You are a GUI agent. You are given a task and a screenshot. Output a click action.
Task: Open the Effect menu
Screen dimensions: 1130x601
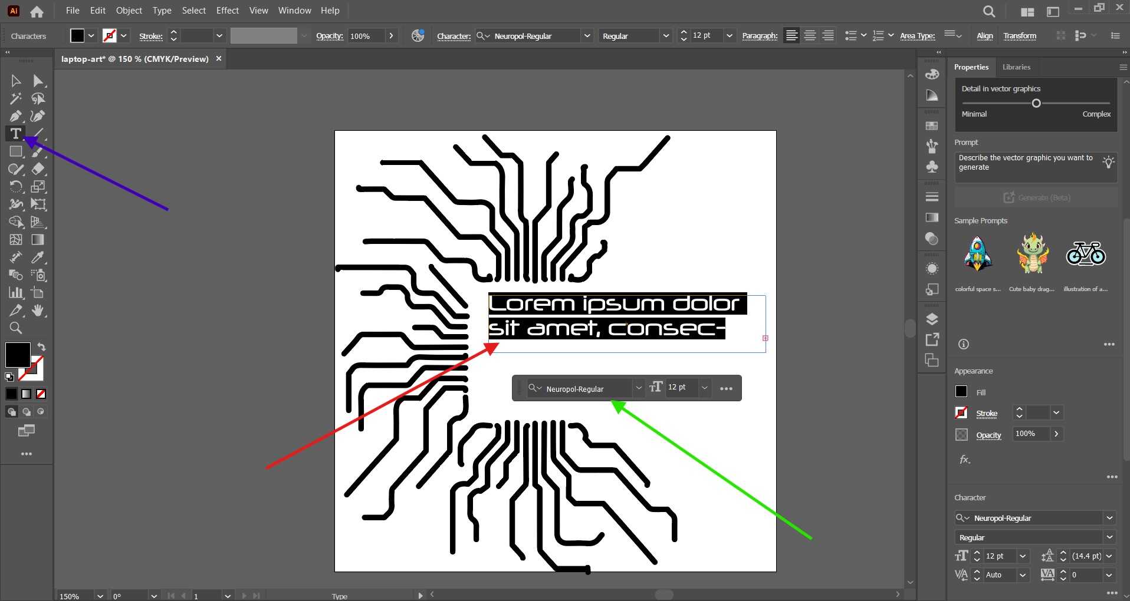click(x=228, y=11)
